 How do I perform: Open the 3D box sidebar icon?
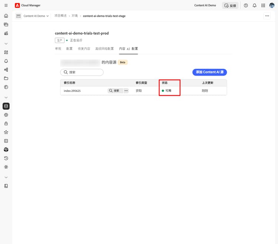pyautogui.click(x=6, y=150)
